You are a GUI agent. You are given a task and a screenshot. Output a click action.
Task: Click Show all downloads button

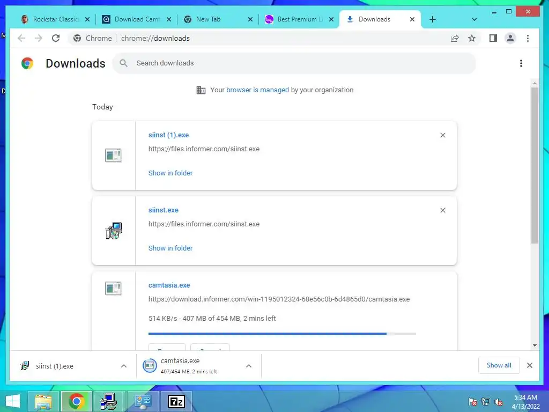click(x=499, y=365)
